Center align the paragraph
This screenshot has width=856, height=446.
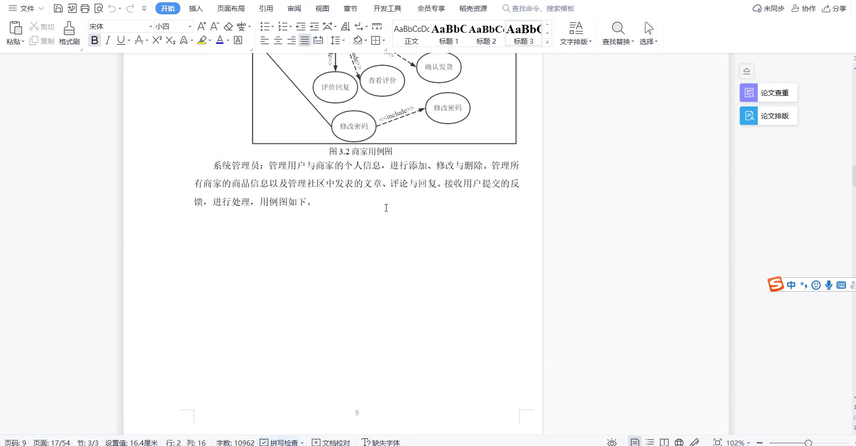278,41
